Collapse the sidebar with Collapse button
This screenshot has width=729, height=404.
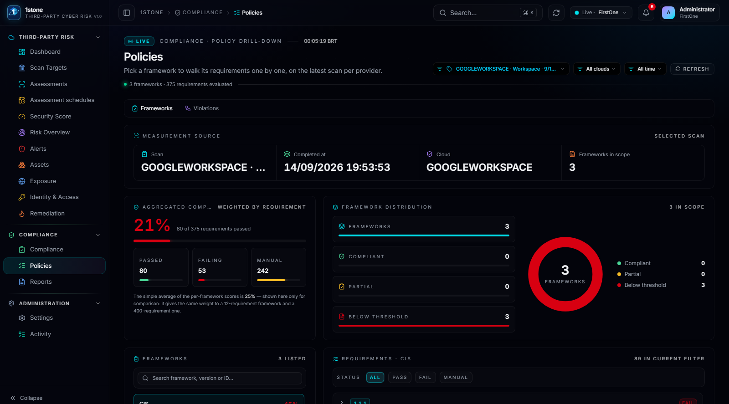(26, 398)
